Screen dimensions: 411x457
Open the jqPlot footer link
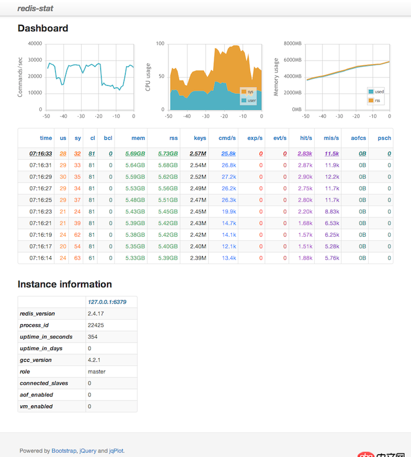coord(116,451)
